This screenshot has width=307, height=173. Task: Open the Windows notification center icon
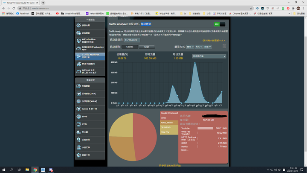302,170
